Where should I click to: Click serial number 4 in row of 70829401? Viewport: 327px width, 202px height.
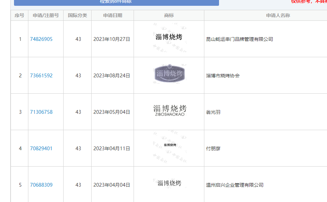coord(20,149)
